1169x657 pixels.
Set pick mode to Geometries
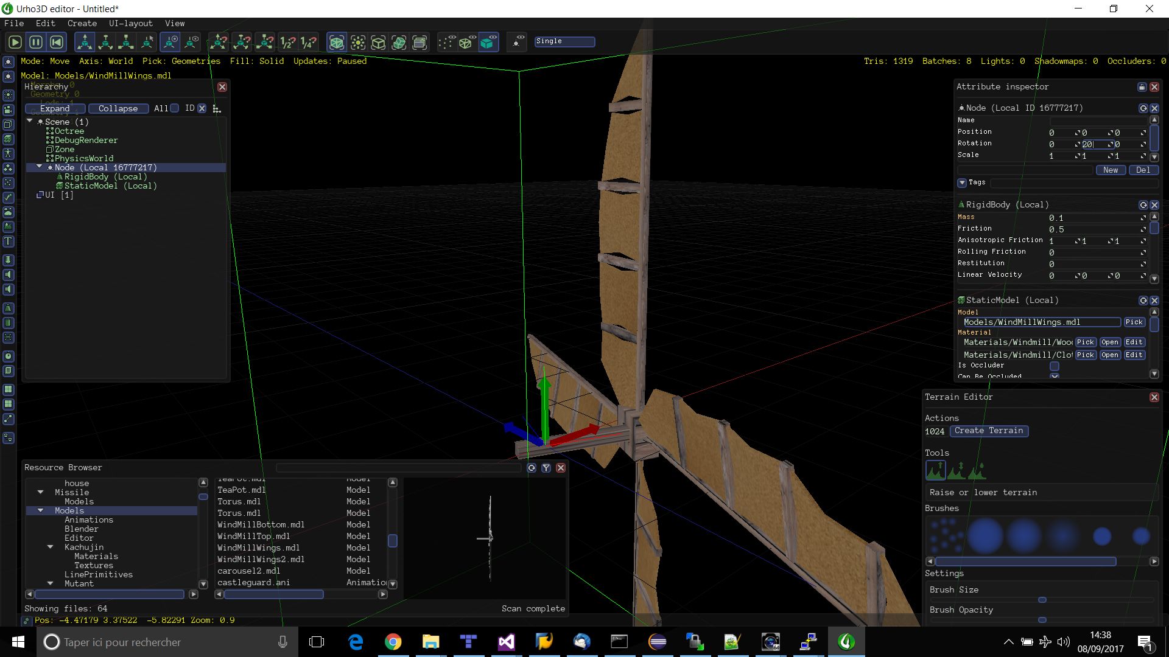[x=336, y=42]
